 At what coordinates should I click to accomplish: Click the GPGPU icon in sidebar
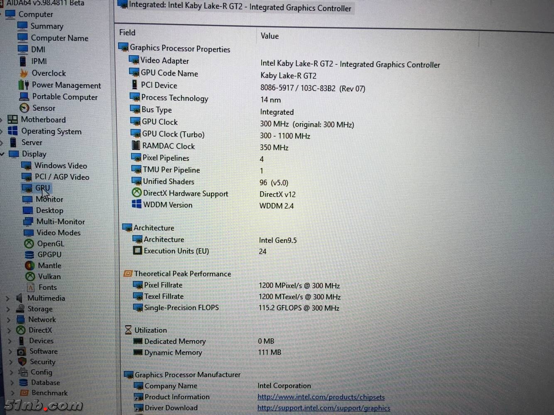[29, 254]
